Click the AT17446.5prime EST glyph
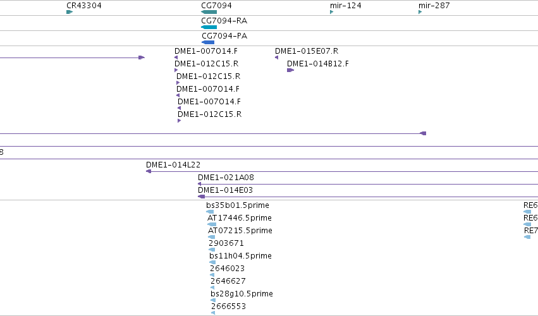 pos(212,224)
